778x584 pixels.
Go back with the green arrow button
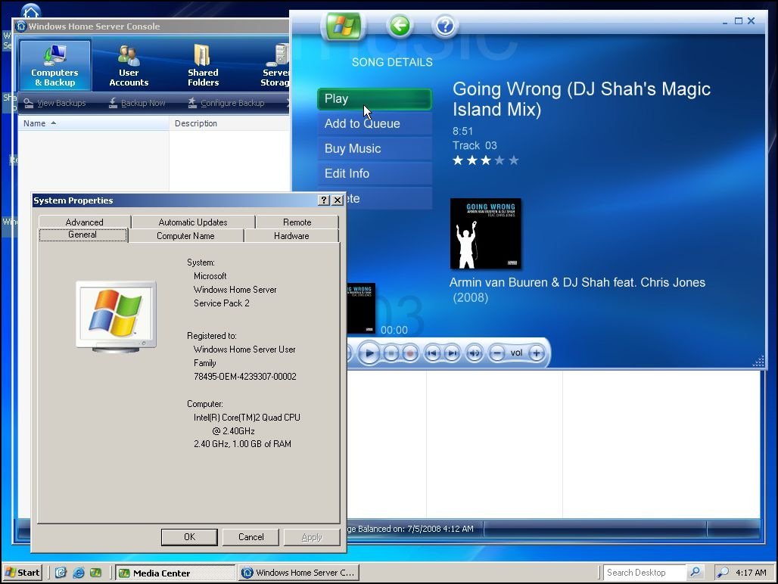400,25
